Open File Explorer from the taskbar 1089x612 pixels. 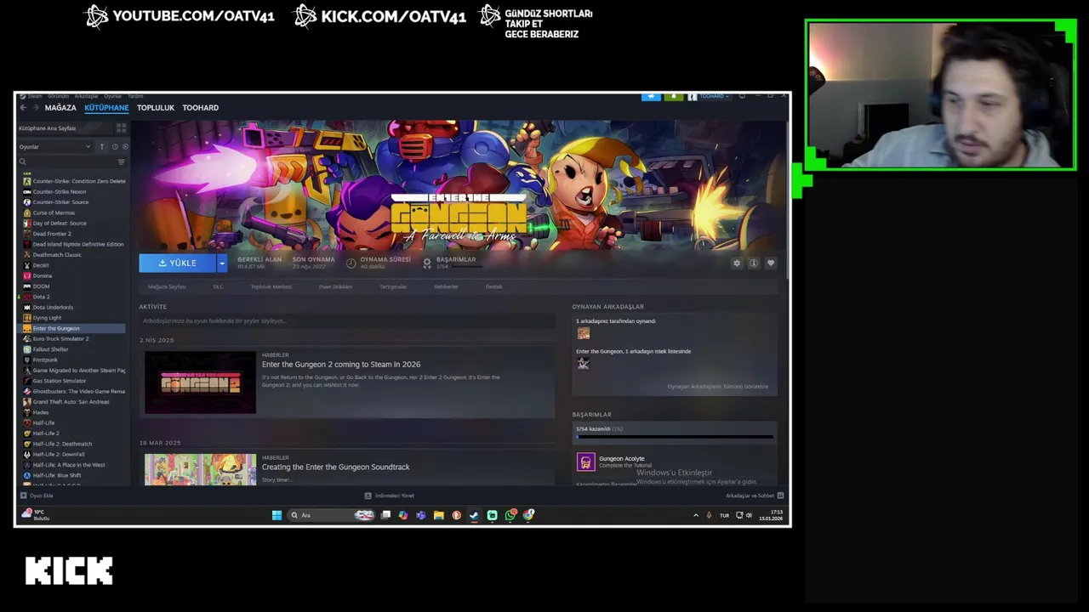pyautogui.click(x=439, y=515)
